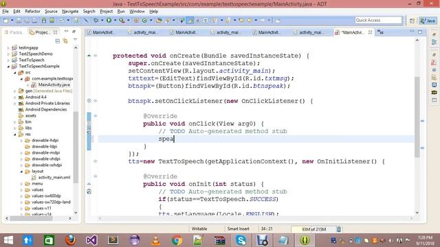The image size is (440, 247).
Task: Open the New file dropdown arrow
Action: pyautogui.click(x=12, y=21)
